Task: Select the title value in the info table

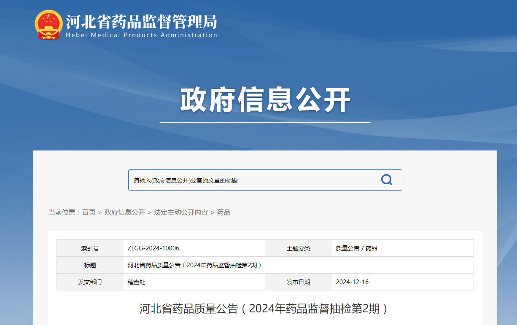Action: coord(195,265)
